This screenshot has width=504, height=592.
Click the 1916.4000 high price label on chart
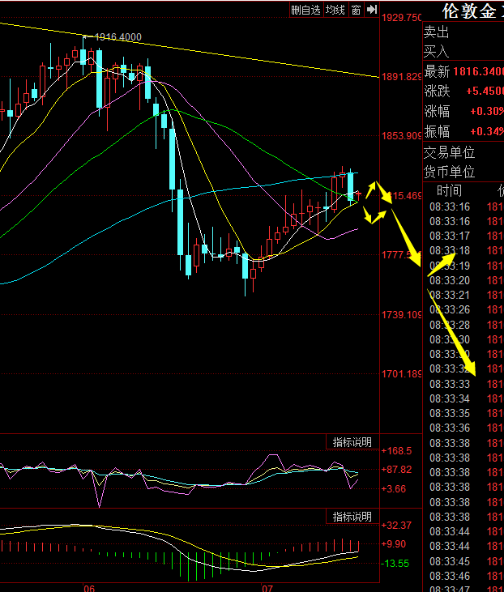(118, 37)
